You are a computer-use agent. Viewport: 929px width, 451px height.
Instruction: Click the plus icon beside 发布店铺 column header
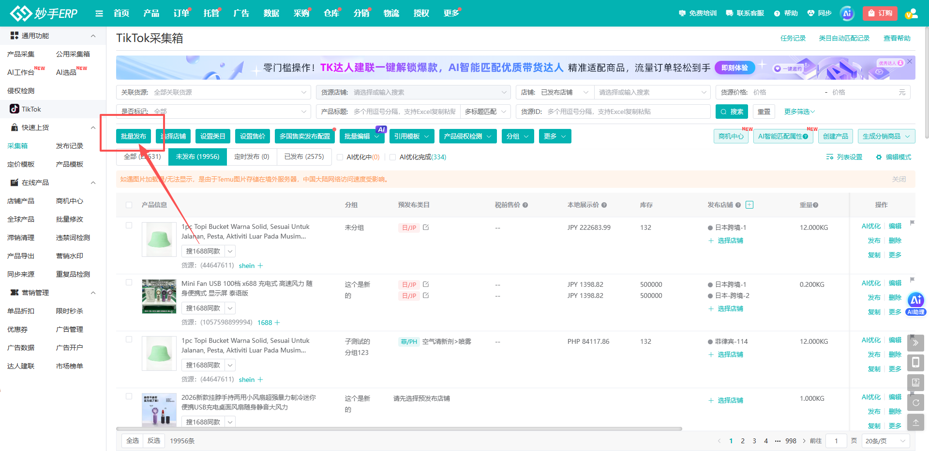click(749, 205)
